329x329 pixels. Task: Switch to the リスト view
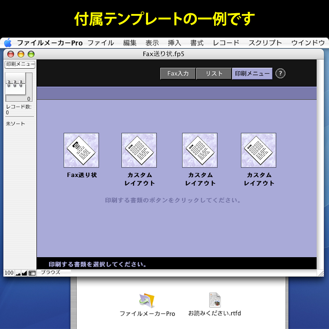pyautogui.click(x=214, y=73)
